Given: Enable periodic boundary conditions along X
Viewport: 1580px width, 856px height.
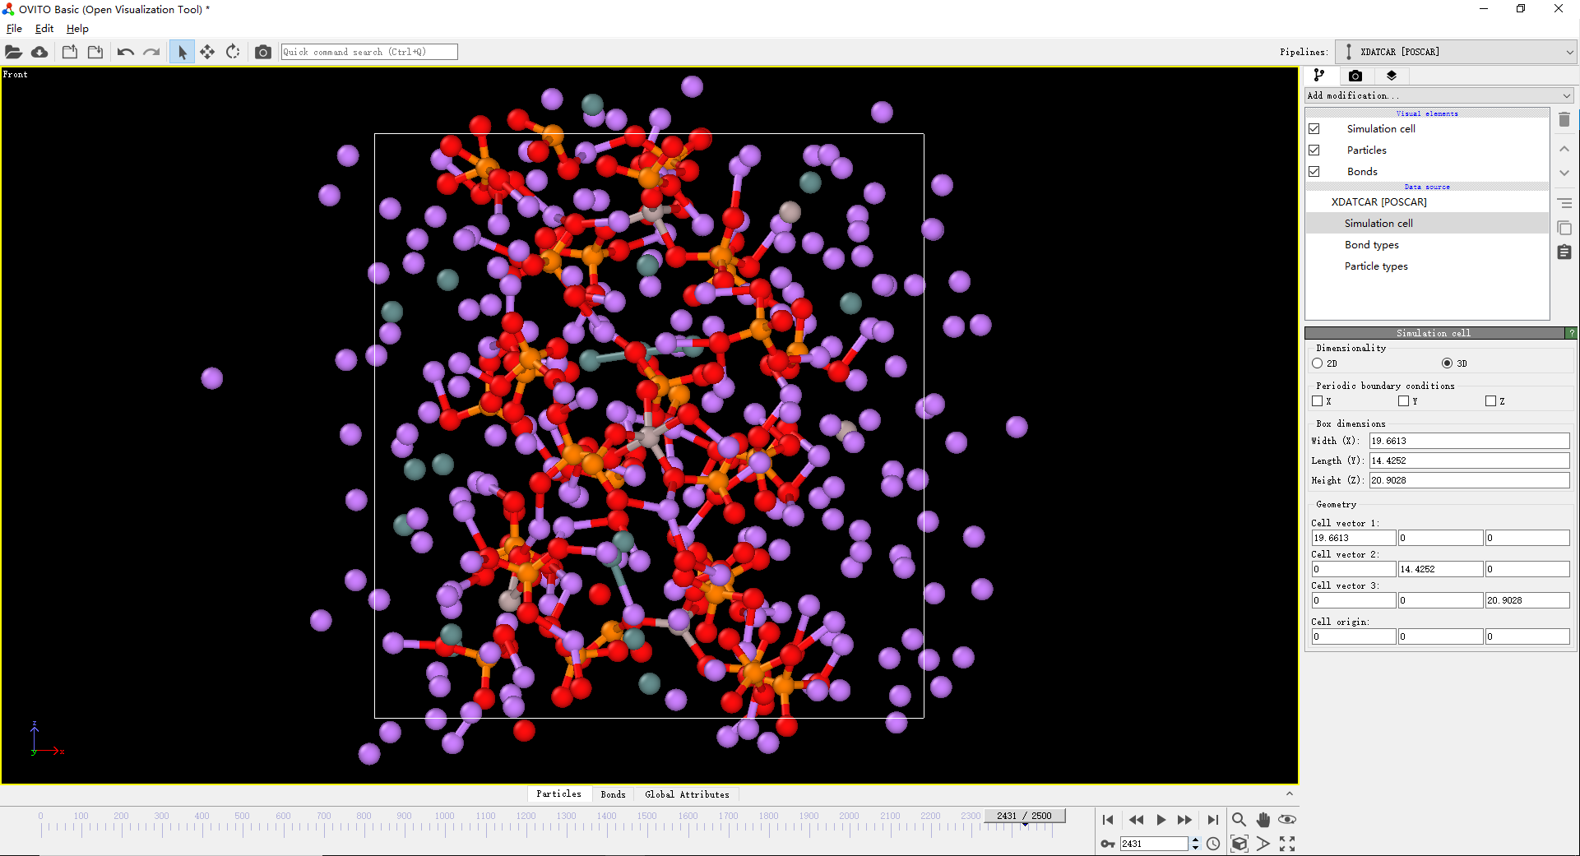Looking at the screenshot, I should click(1317, 400).
